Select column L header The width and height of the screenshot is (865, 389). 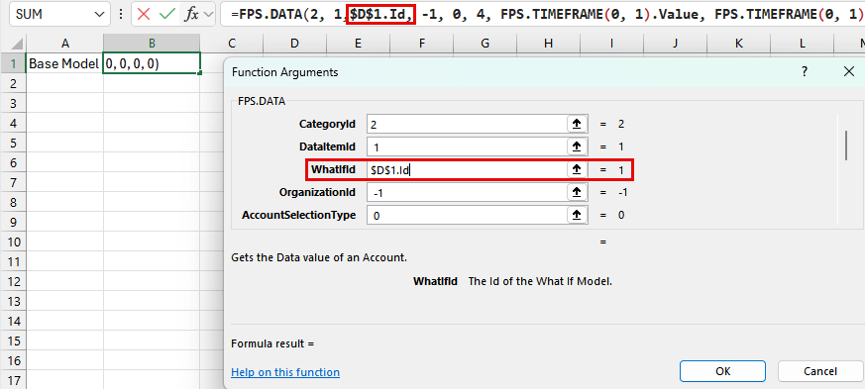coord(802,44)
